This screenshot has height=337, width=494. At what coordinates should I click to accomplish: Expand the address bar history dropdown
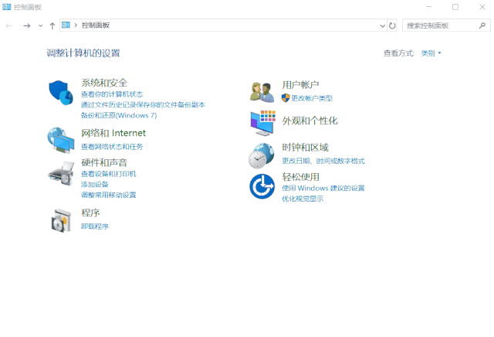[x=383, y=26]
